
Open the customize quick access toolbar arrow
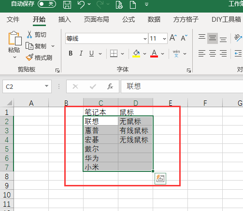tap(146, 4)
